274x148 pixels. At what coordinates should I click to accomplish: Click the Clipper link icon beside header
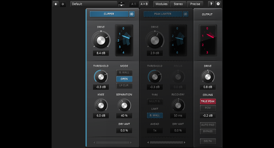click(x=132, y=14)
